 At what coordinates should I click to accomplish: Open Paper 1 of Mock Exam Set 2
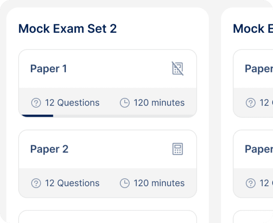[x=108, y=83]
